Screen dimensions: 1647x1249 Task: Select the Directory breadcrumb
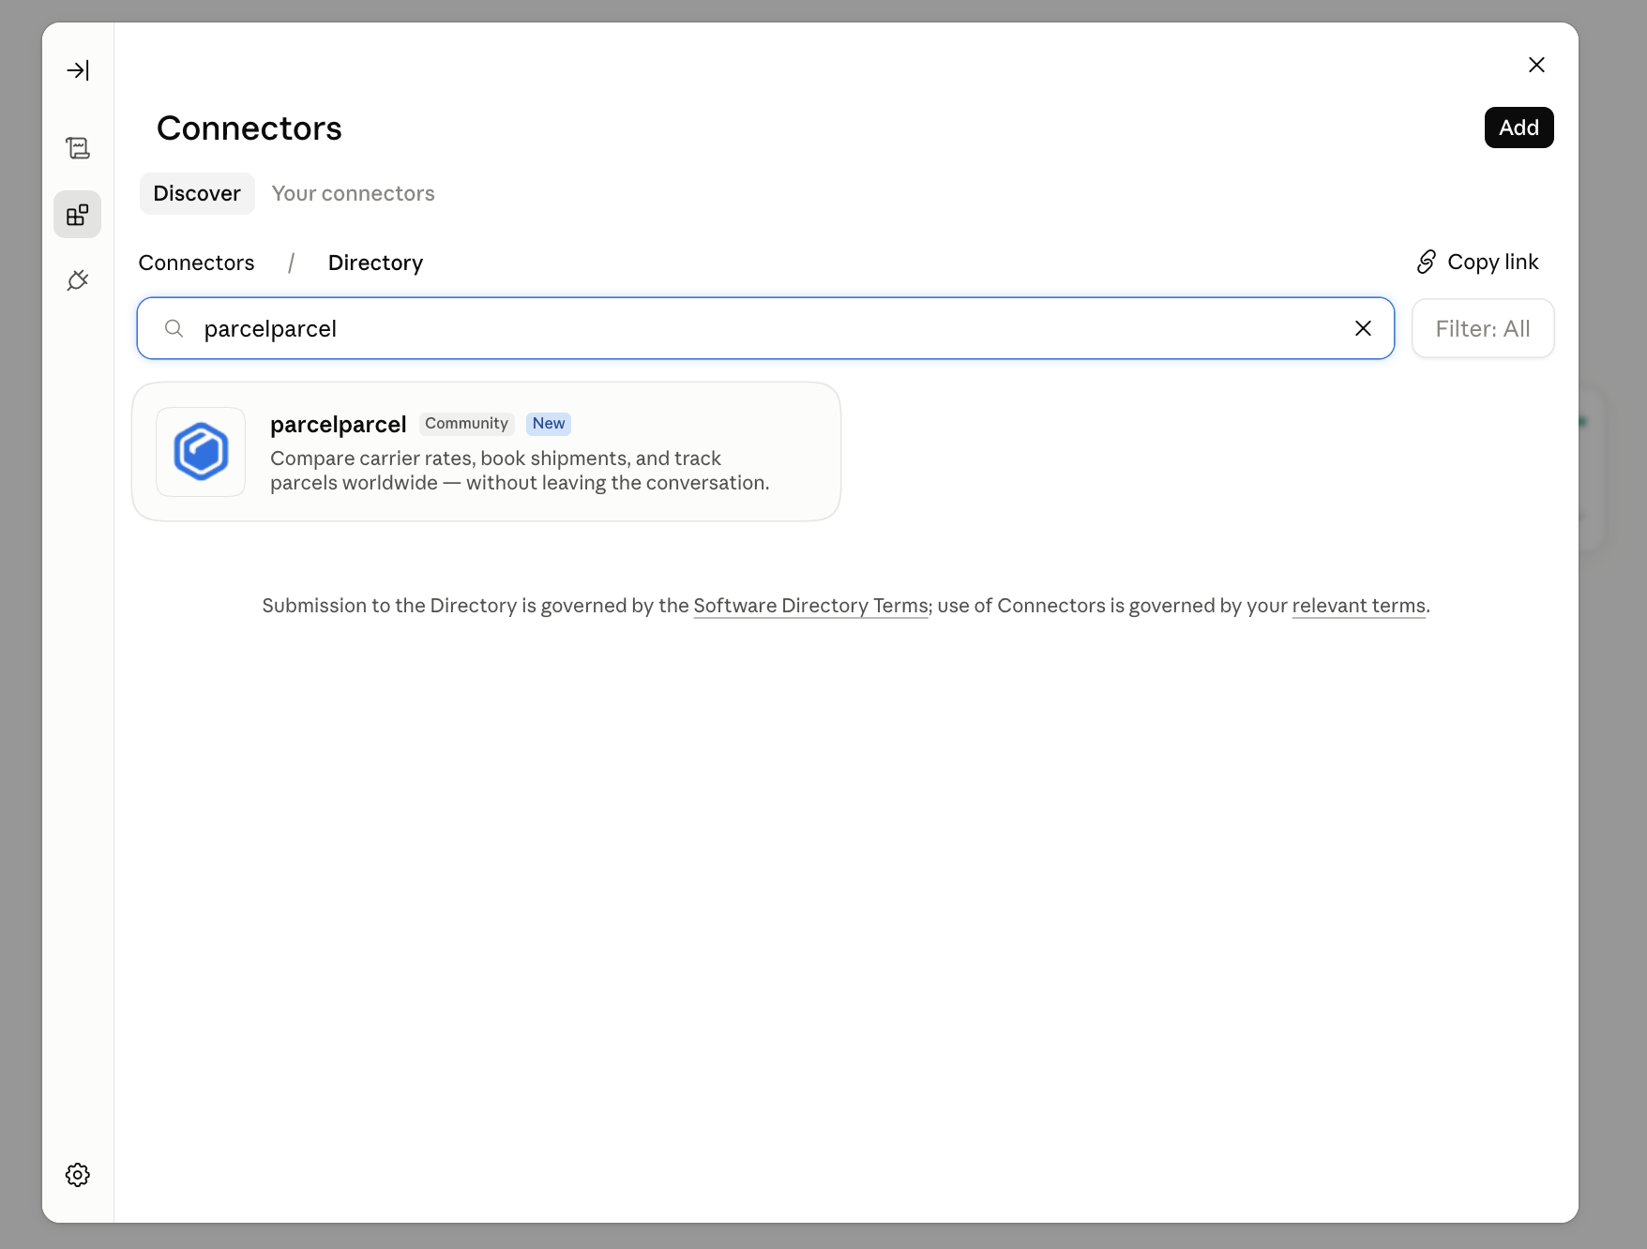[x=375, y=263]
